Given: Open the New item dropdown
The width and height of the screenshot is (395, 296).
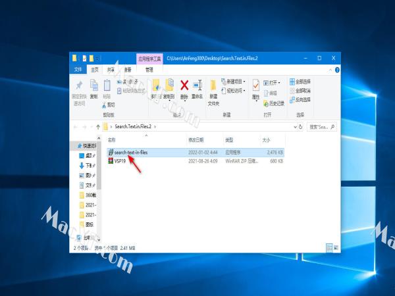Looking at the screenshot, I should point(233,82).
